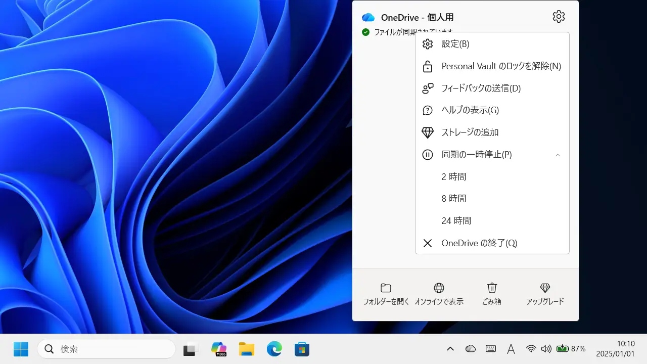Open the ごみ箱 recycle bin
647x364 pixels.
[492, 294]
